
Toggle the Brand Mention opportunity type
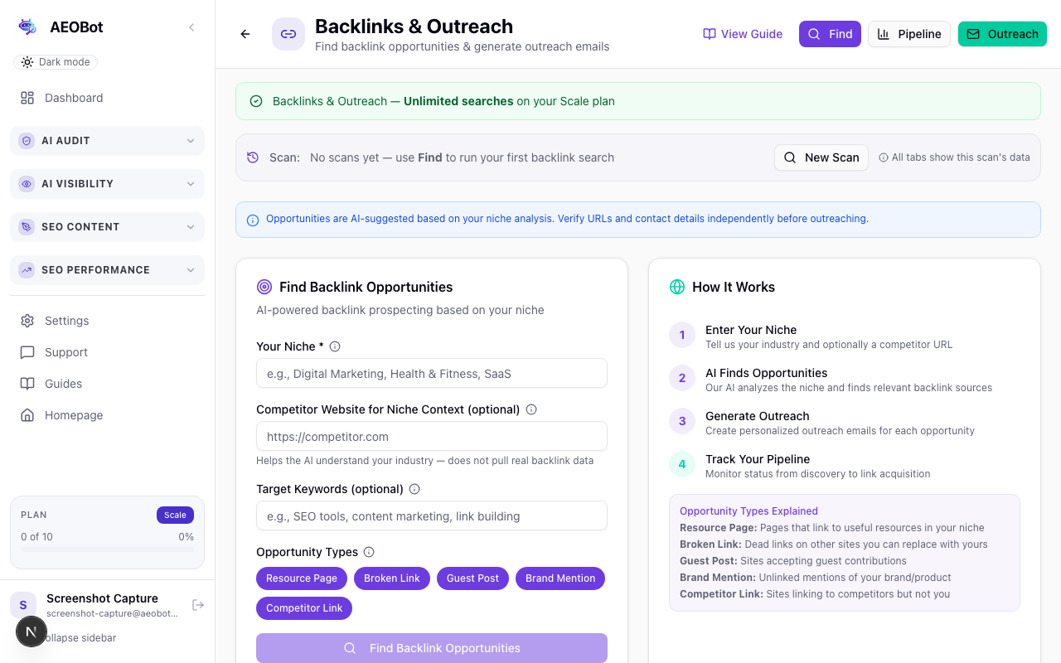[x=560, y=578]
